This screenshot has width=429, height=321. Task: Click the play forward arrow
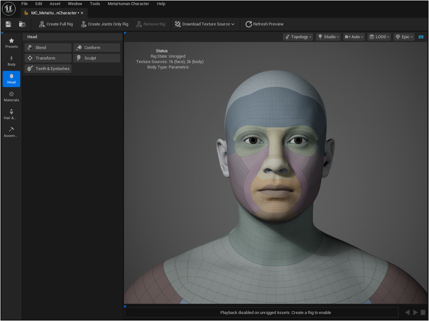click(415, 312)
